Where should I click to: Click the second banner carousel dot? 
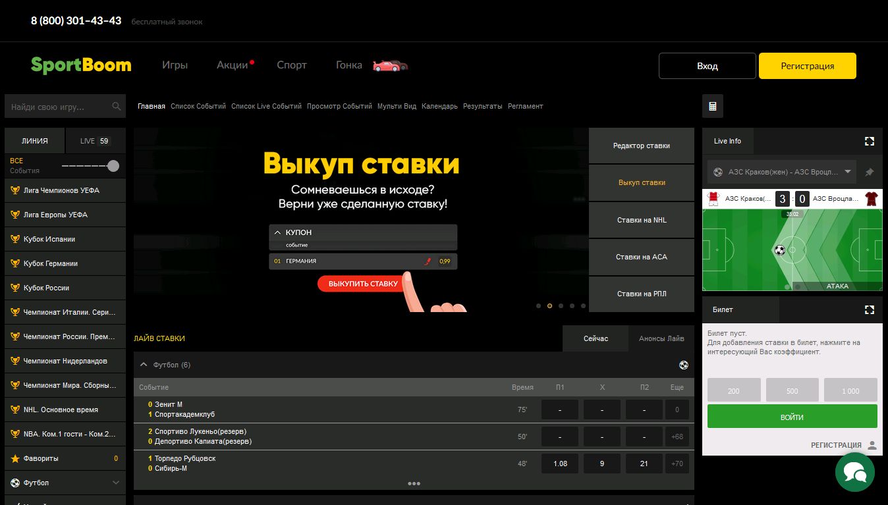549,306
